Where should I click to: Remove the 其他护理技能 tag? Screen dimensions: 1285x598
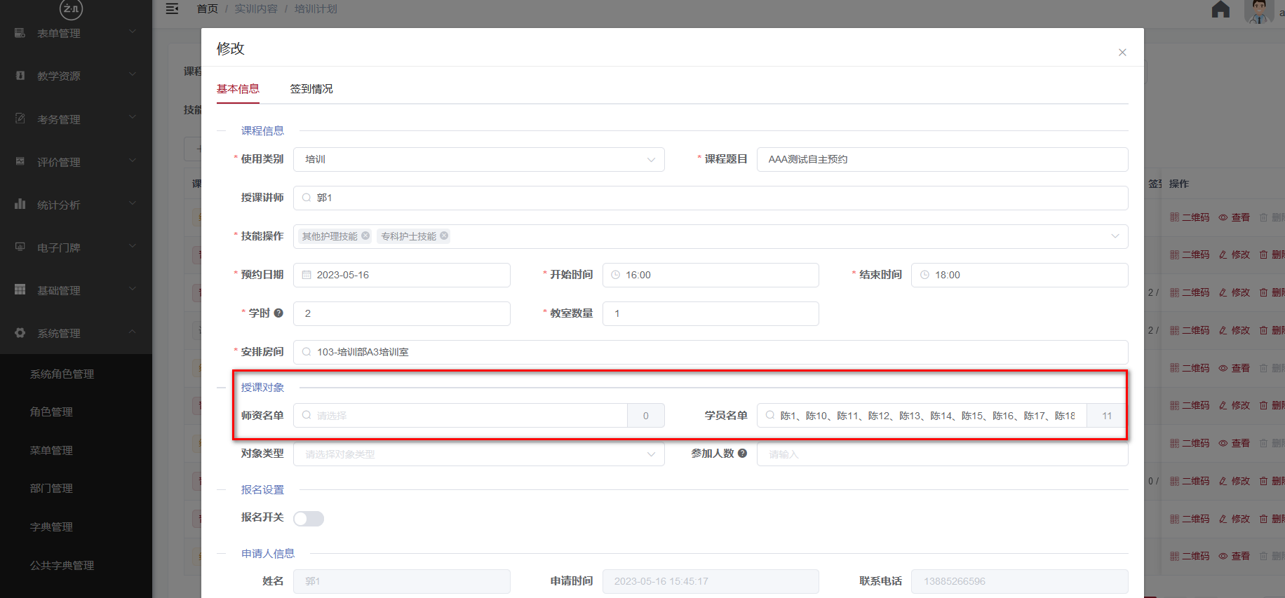pos(365,236)
